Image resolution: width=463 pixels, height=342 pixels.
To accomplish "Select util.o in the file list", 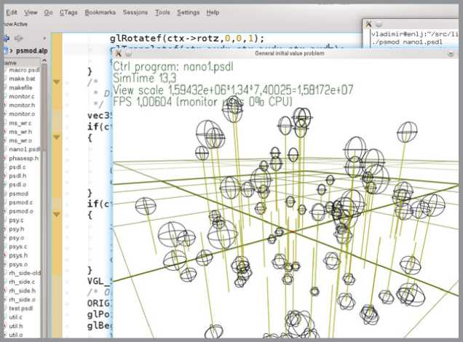I will pos(15,335).
